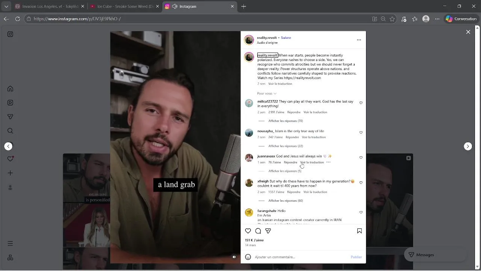Image resolution: width=481 pixels, height=271 pixels.
Task: Open the comment bubble icon
Action: tap(258, 231)
